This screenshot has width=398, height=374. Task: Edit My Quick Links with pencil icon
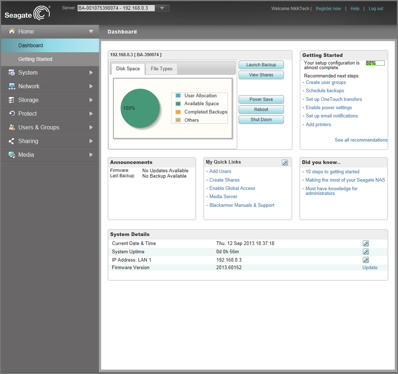point(285,162)
